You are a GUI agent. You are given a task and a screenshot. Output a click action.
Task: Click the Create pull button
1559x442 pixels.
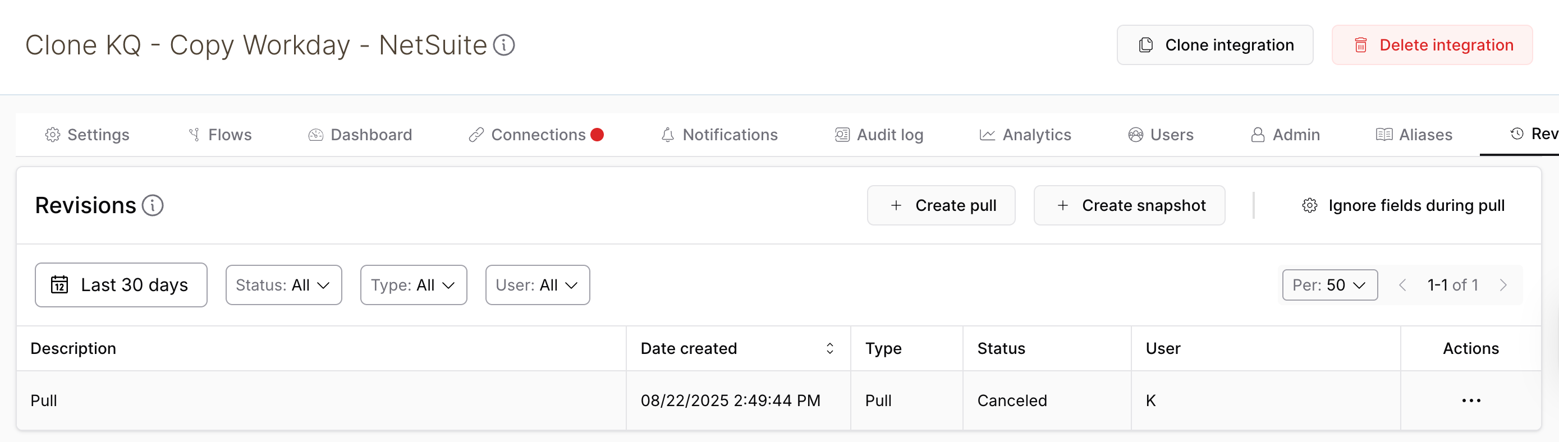(941, 206)
